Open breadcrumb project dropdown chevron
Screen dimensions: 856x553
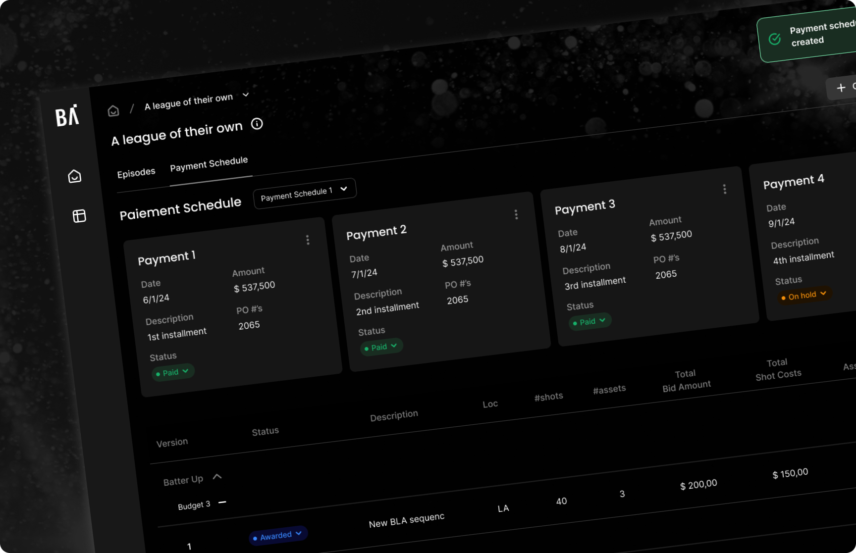[246, 95]
